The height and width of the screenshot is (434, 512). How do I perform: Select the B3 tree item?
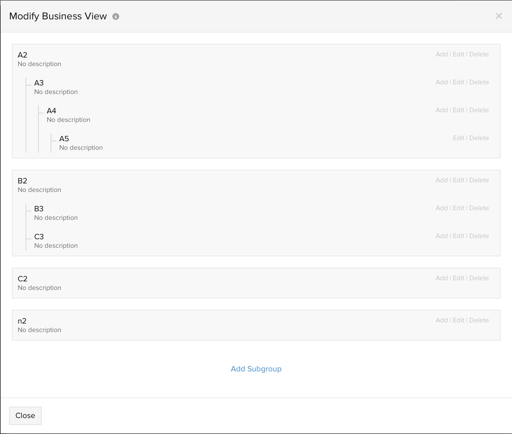[39, 209]
